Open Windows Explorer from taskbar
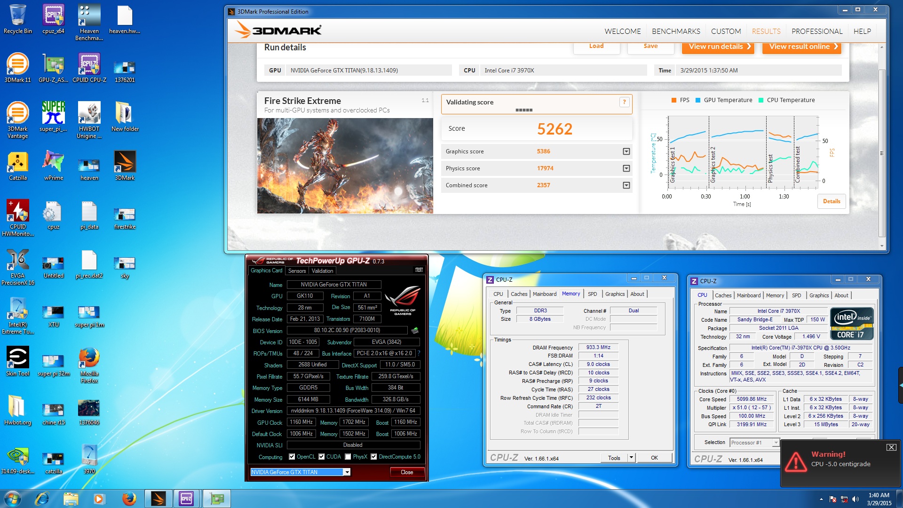903x508 pixels. [71, 499]
